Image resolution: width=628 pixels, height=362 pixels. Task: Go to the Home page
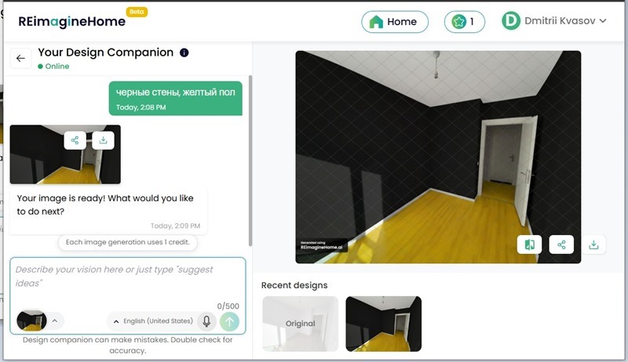395,22
